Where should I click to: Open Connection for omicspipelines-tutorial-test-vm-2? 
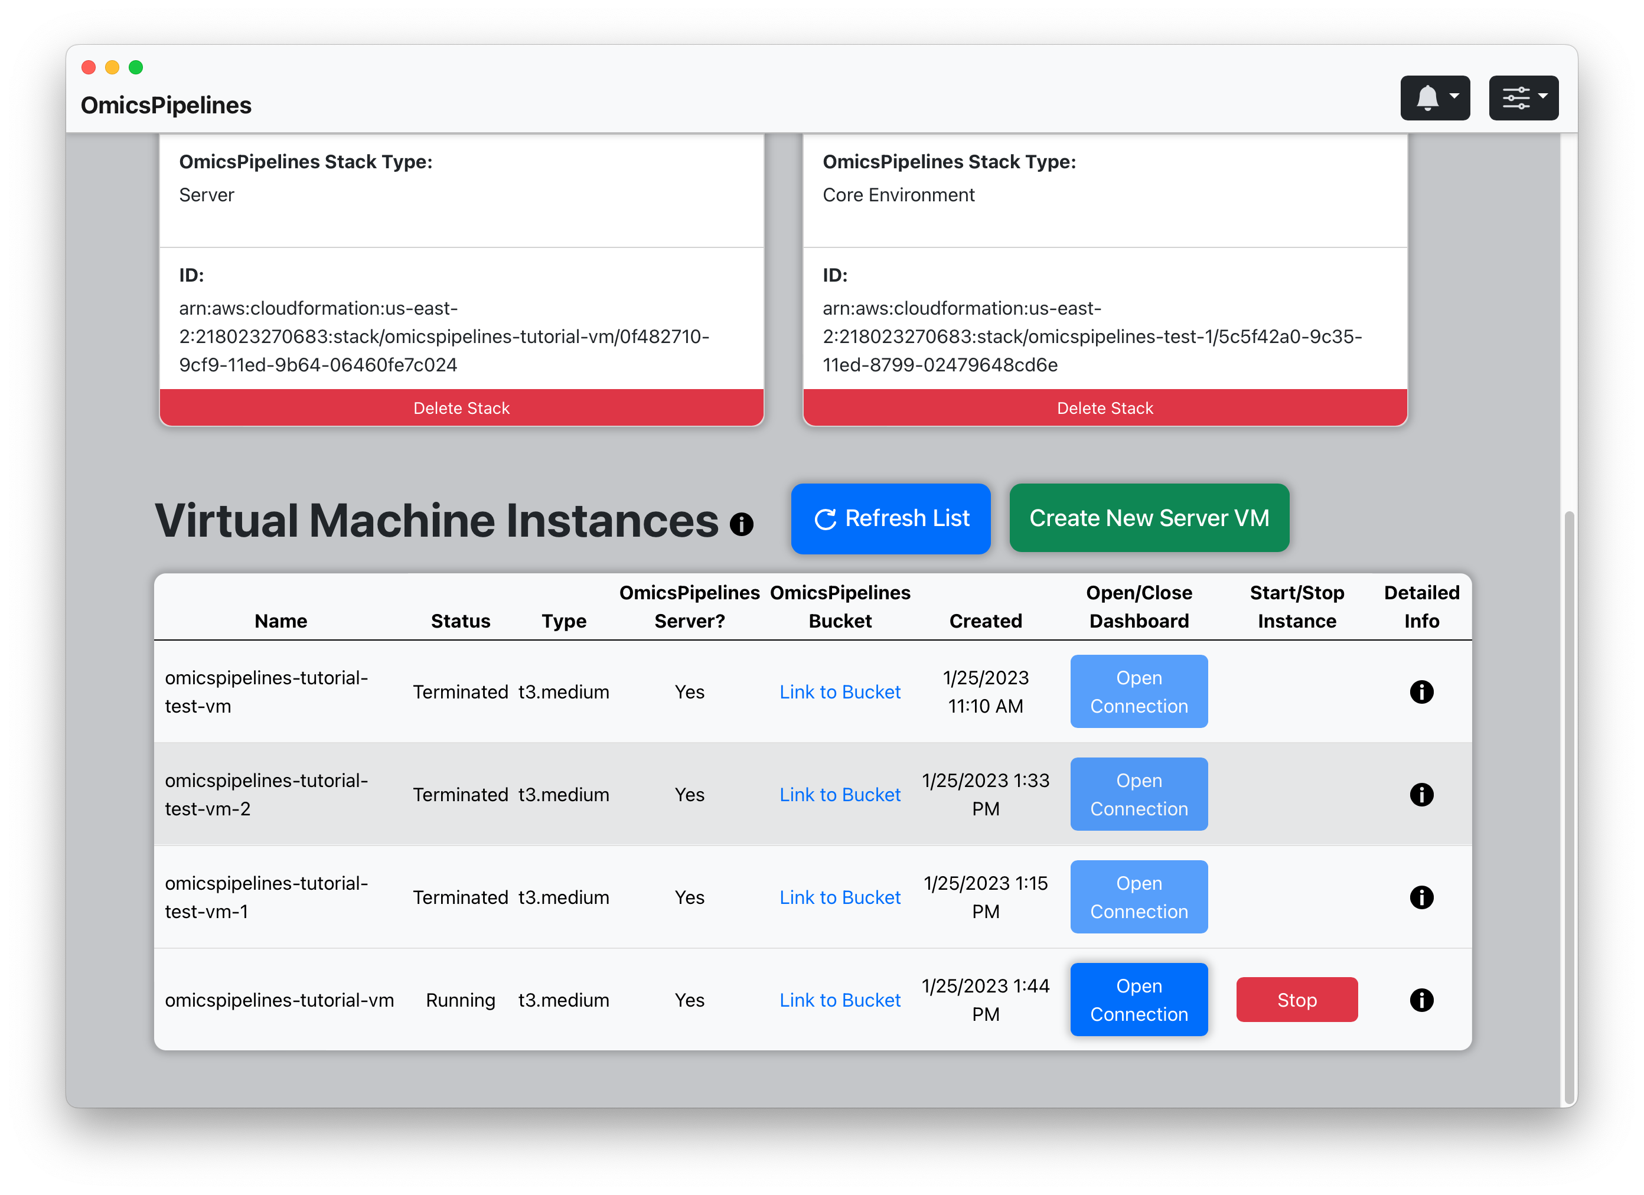click(x=1139, y=794)
